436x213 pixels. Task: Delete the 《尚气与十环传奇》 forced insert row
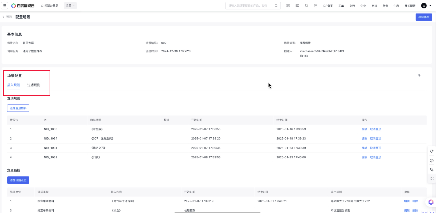pos(415,201)
